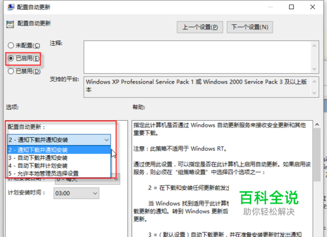This screenshot has height=237, width=327.
Task: Choose option 3 - 自动下载并通知安装
Action: [59, 158]
